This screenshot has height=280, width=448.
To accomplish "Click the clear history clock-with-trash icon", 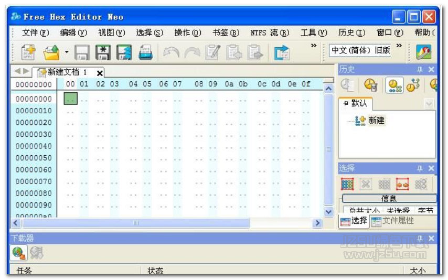I will (371, 85).
